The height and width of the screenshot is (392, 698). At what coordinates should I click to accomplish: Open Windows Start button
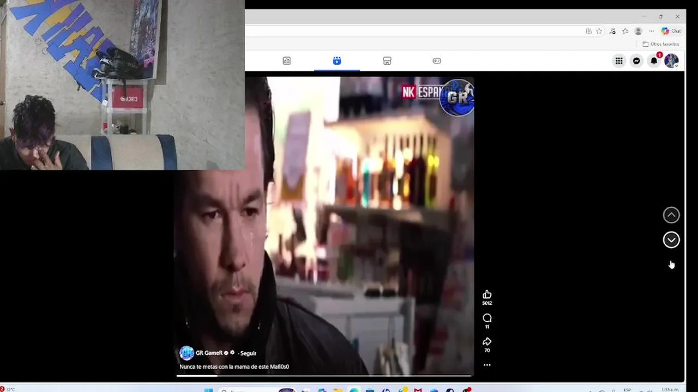(x=208, y=390)
